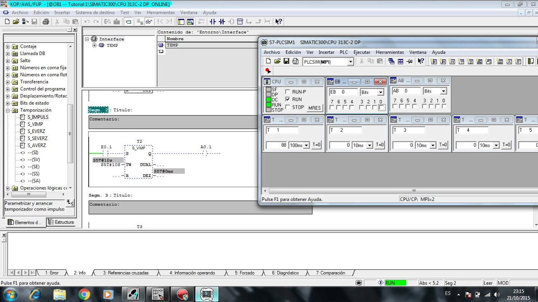Collapse the Temporización folder
This screenshot has height=302, width=538.
(x=8, y=110)
